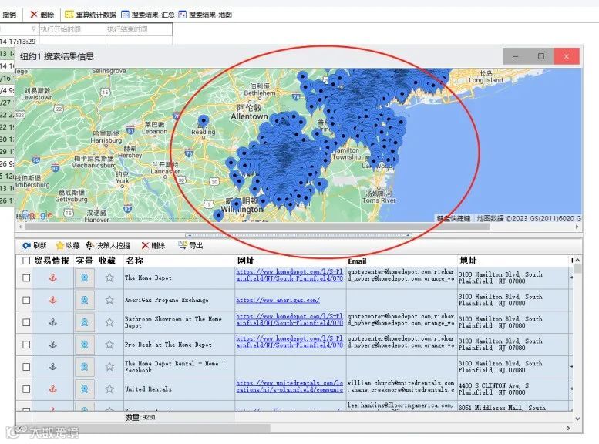Star AmeriGas Propane Exchange as favorite
Image resolution: width=599 pixels, height=444 pixels.
tap(109, 300)
